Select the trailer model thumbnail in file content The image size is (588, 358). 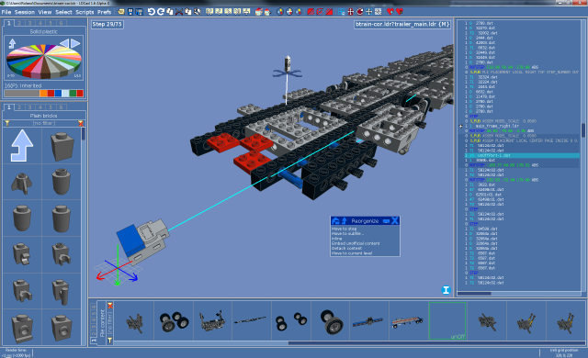[x=408, y=321]
